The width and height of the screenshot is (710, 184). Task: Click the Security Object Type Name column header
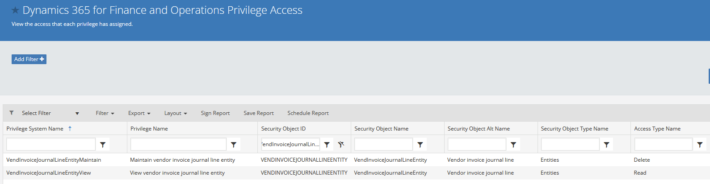[x=575, y=129]
